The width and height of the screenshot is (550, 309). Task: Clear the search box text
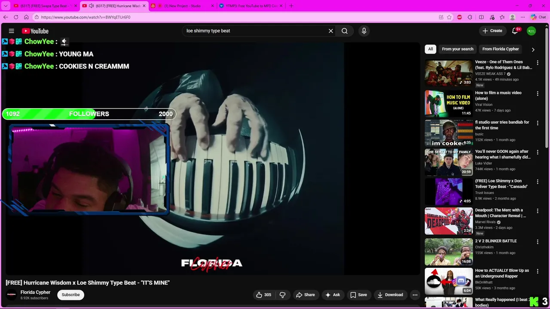point(331,31)
